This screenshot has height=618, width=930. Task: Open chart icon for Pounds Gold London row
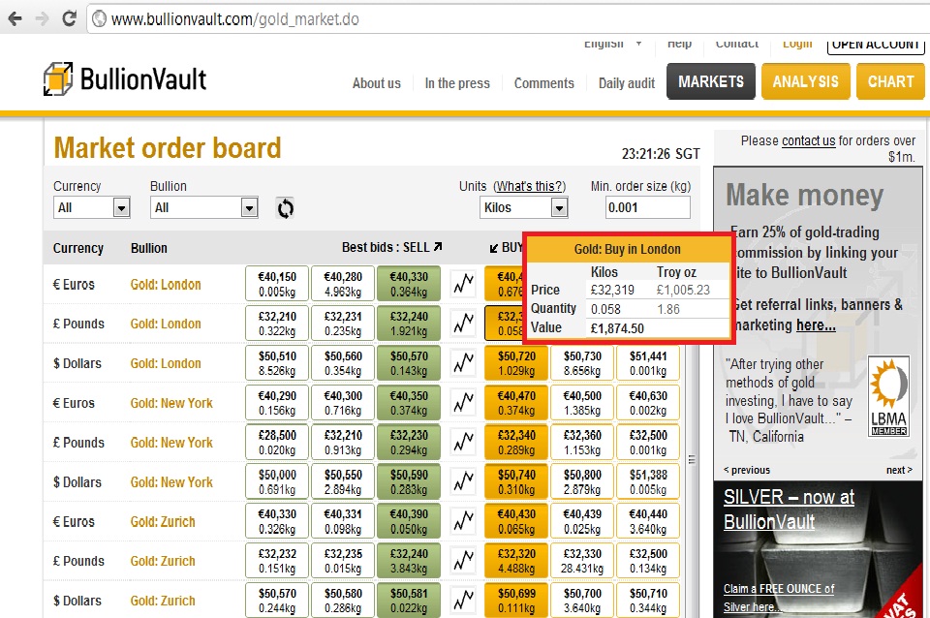pyautogui.click(x=463, y=324)
